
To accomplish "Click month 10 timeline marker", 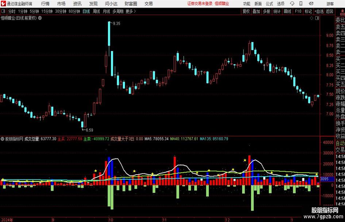I will [x=111, y=220].
